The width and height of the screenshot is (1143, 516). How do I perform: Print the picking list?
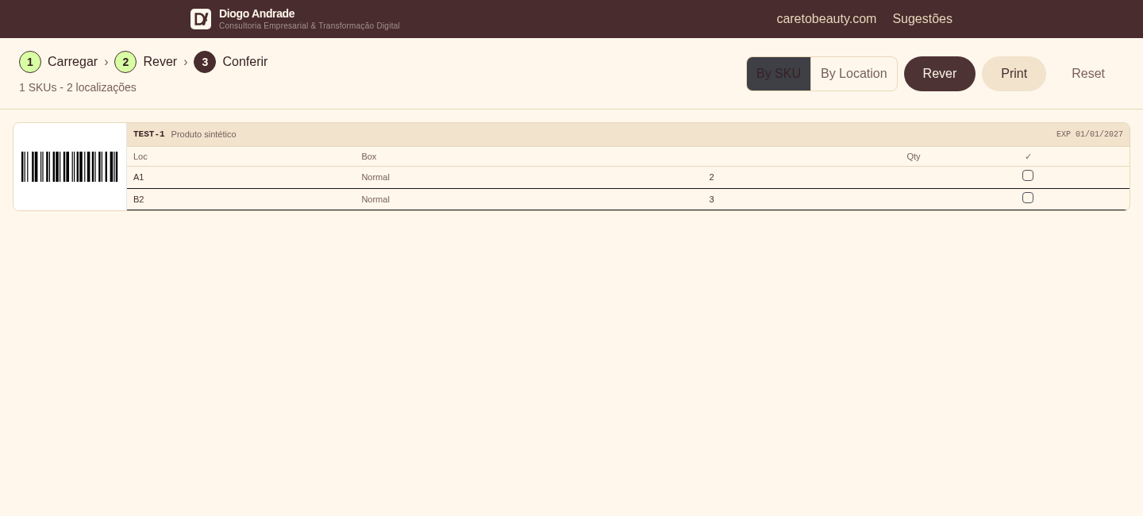click(1014, 74)
